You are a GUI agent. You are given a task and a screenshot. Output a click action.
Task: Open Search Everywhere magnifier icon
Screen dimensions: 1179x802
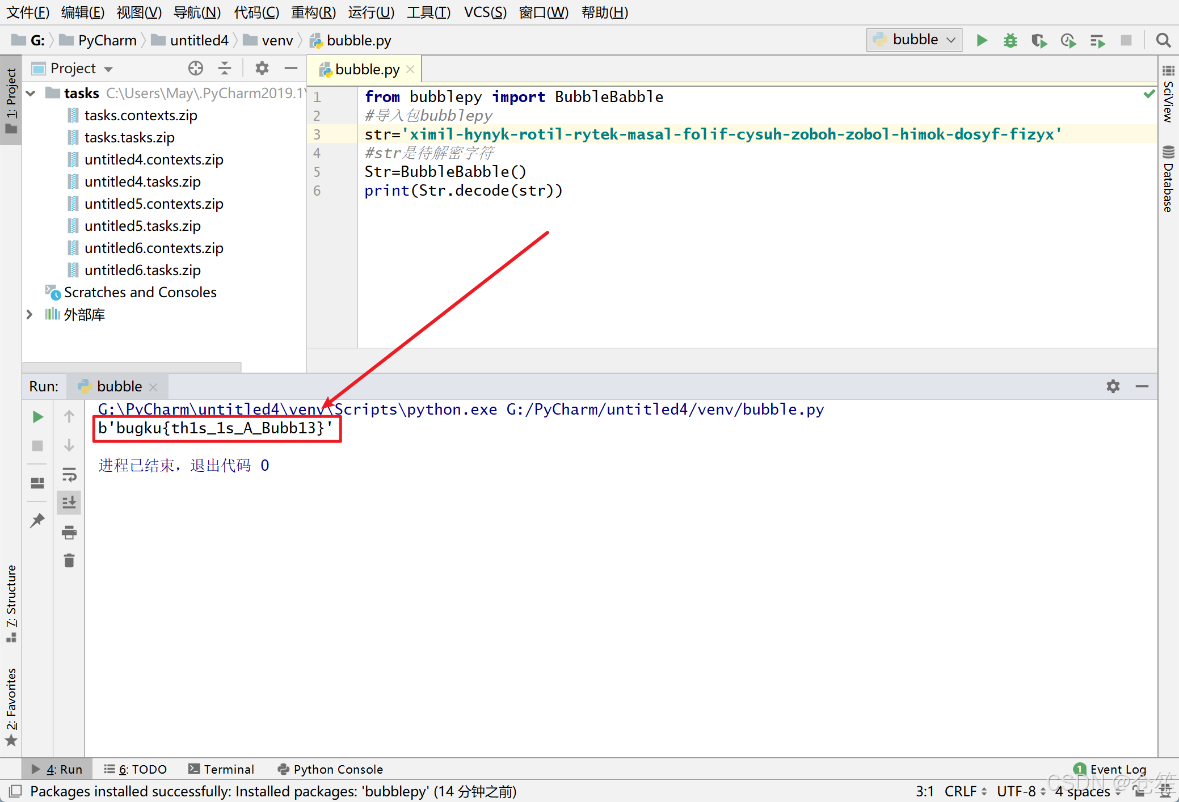click(1163, 40)
